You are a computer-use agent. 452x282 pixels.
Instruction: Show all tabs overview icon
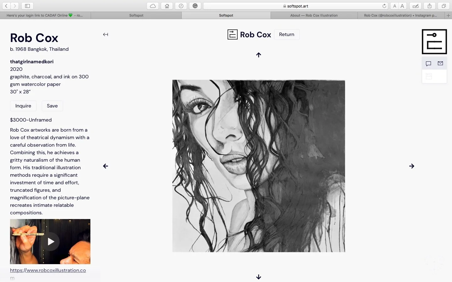(x=444, y=6)
